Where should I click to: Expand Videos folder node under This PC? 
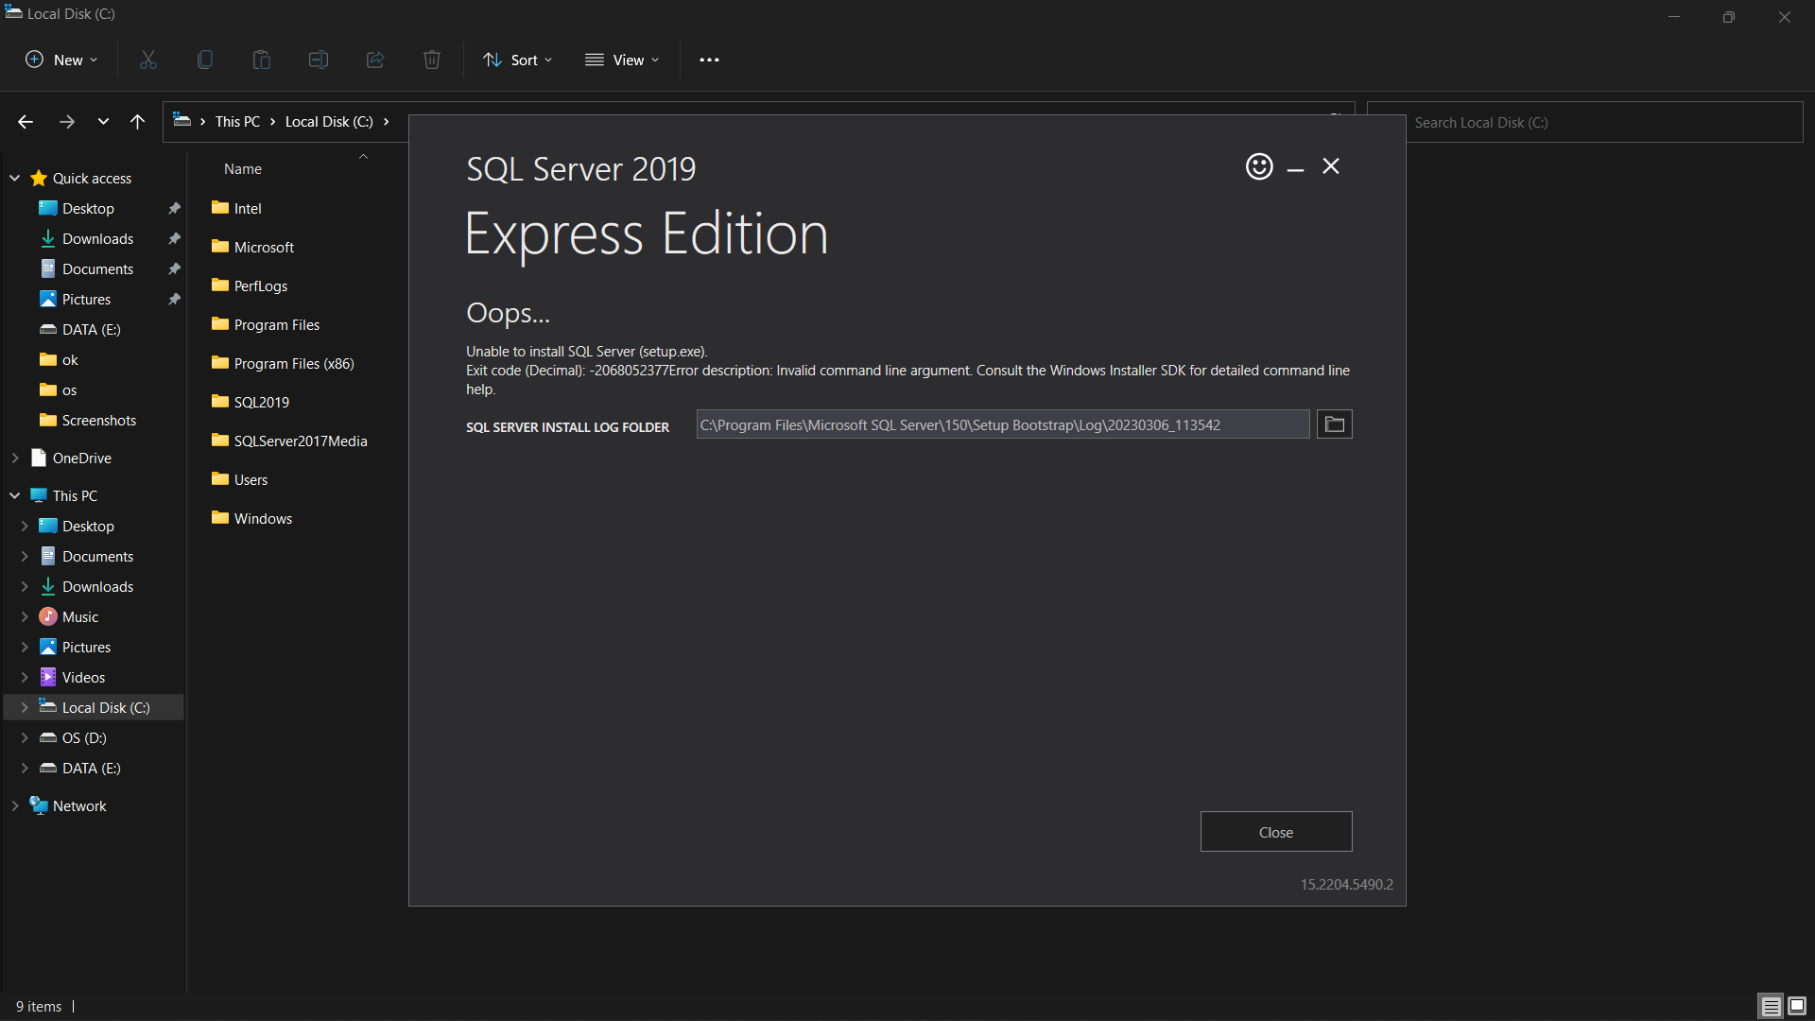point(25,677)
